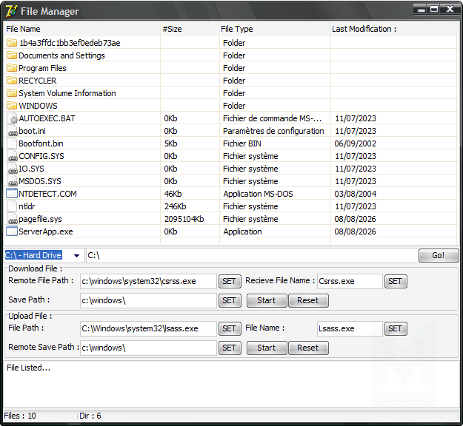Click the 2095104Kb size cell
The height and width of the screenshot is (426, 463).
click(x=184, y=219)
